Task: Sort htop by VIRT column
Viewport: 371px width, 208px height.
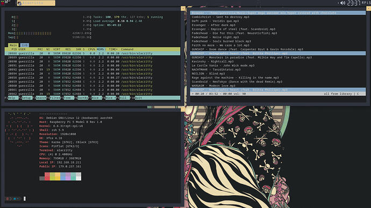Action: coord(56,49)
